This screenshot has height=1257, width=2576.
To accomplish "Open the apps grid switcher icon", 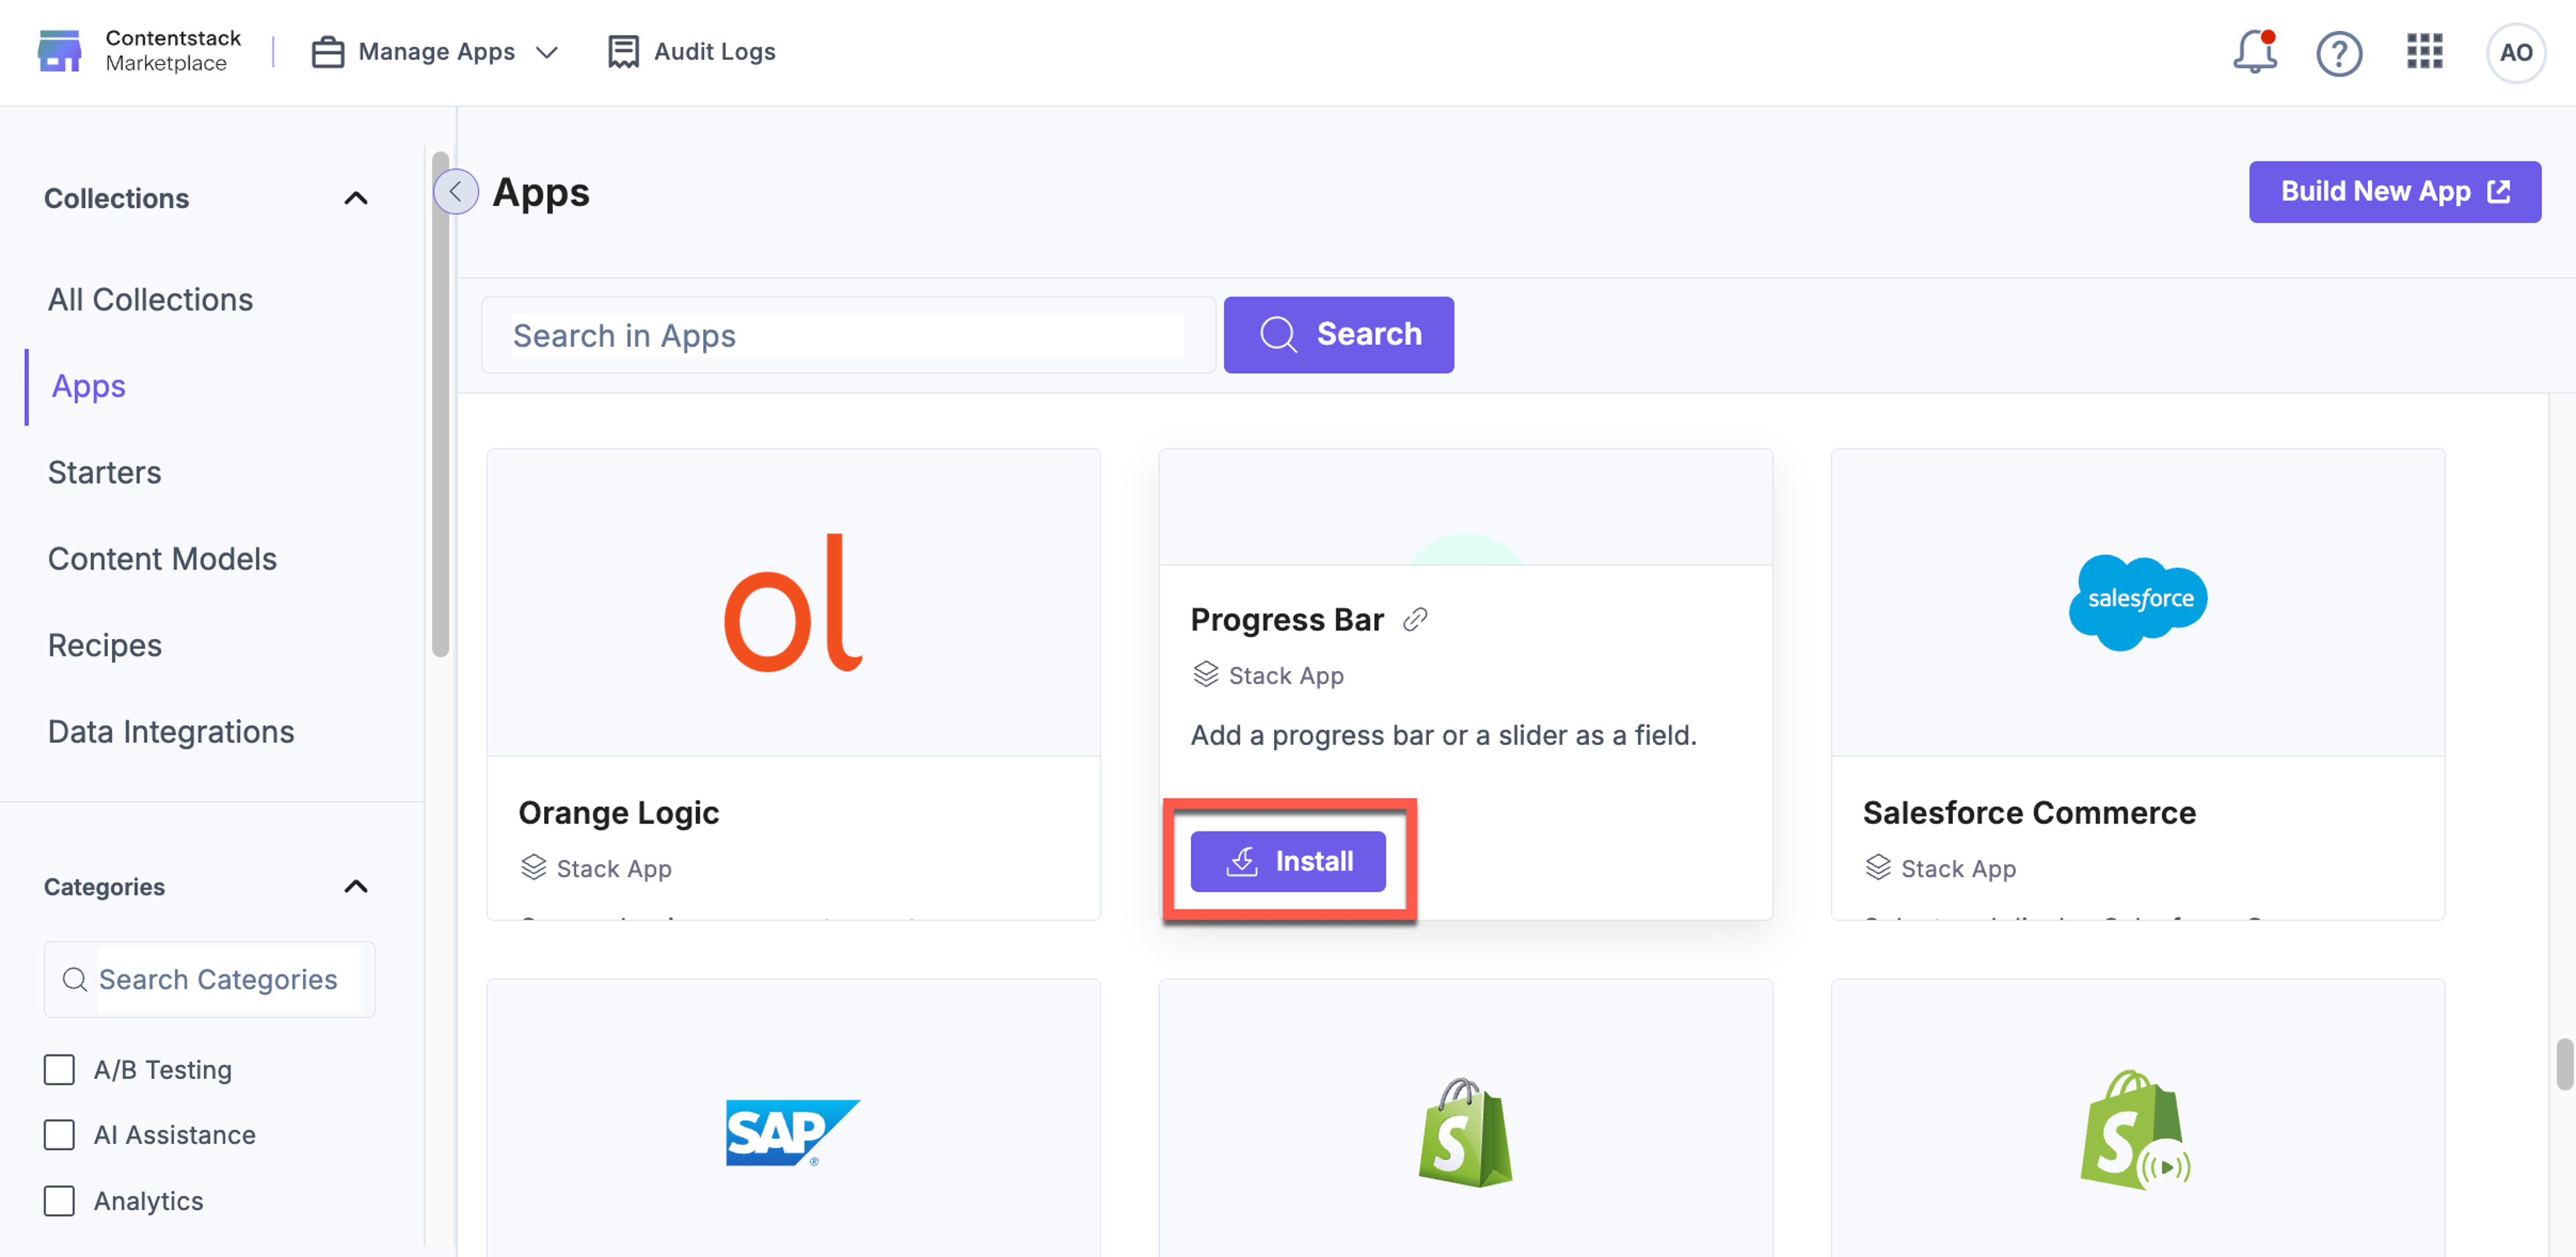I will (2424, 51).
